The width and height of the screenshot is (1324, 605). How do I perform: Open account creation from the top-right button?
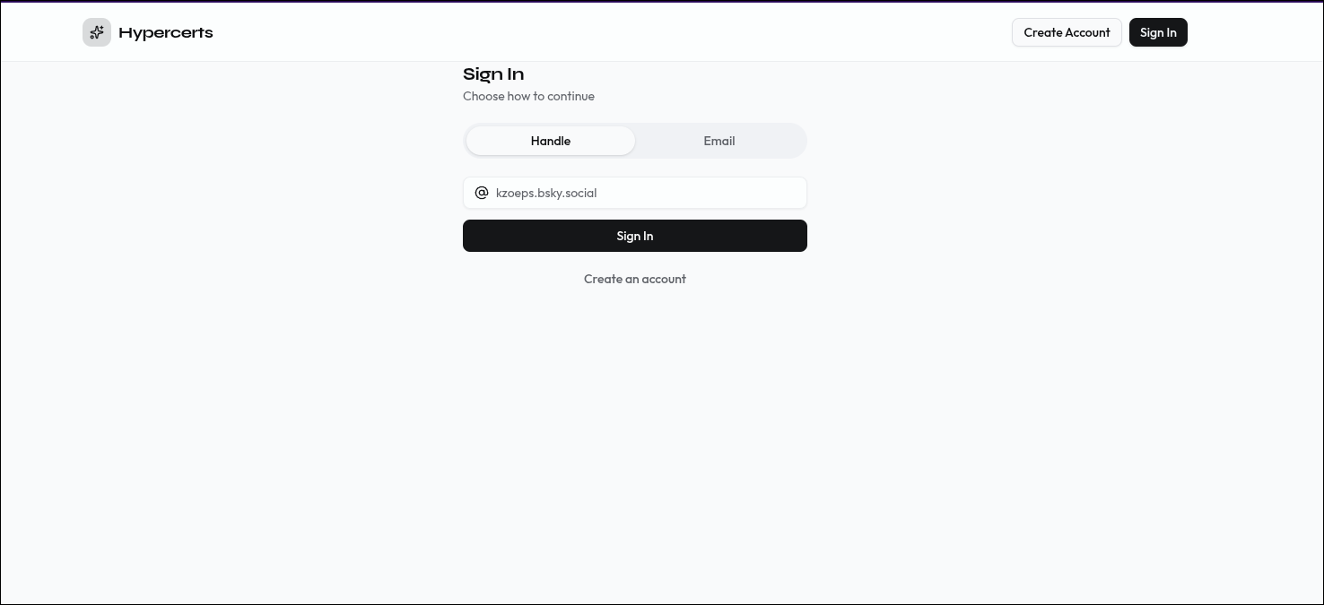[1067, 32]
